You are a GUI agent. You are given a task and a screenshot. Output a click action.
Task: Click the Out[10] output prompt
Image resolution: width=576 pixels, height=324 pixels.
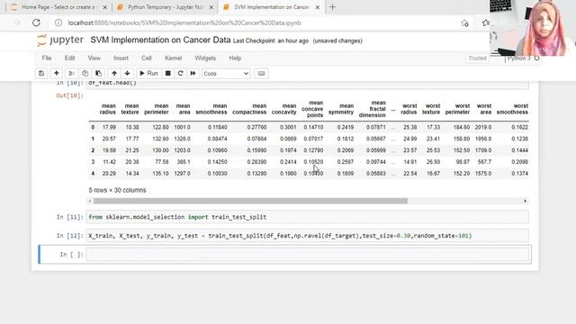70,95
